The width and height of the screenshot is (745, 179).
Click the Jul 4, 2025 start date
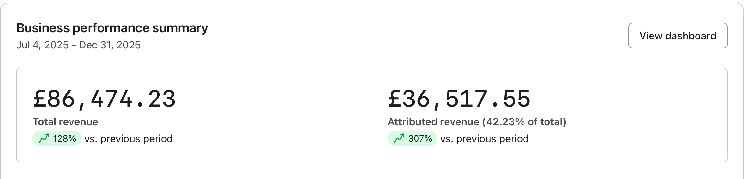coord(42,45)
